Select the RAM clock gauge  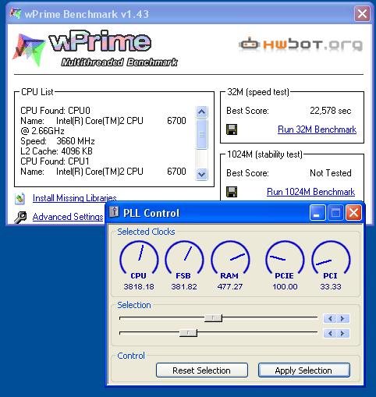230,258
